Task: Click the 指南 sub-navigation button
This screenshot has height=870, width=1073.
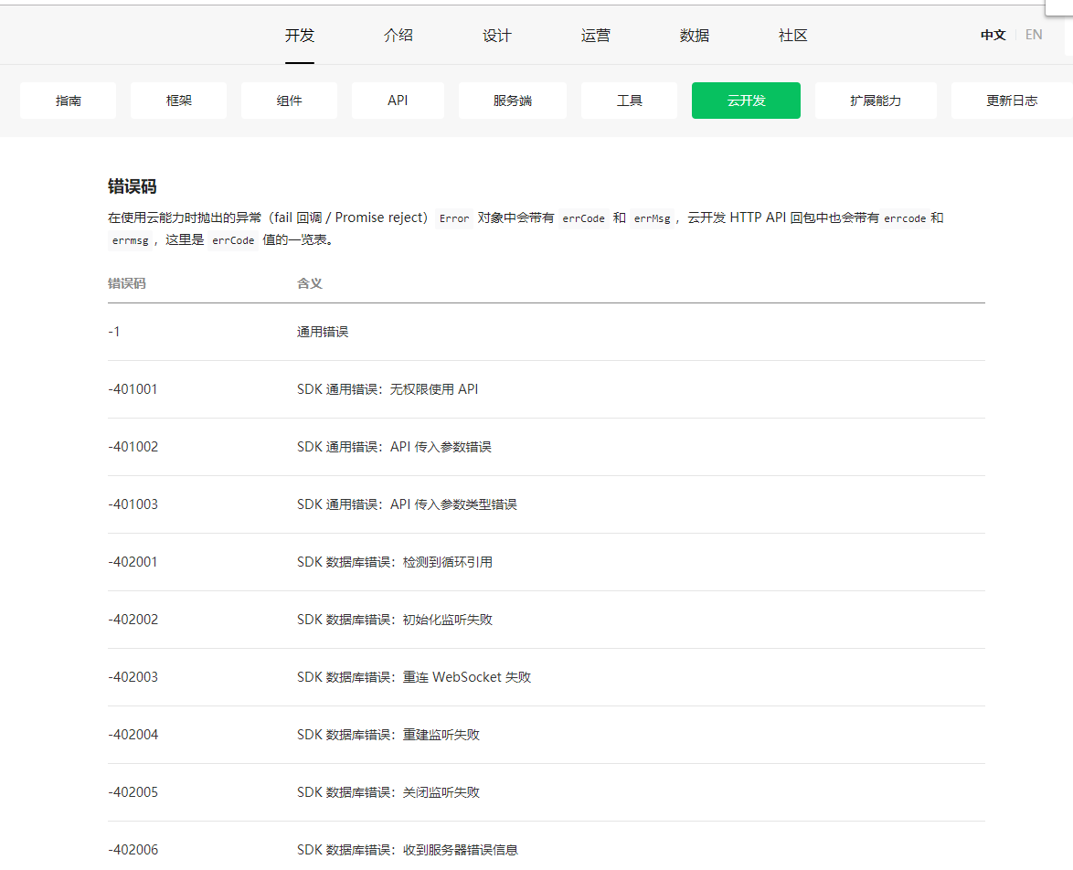Action: pyautogui.click(x=68, y=101)
